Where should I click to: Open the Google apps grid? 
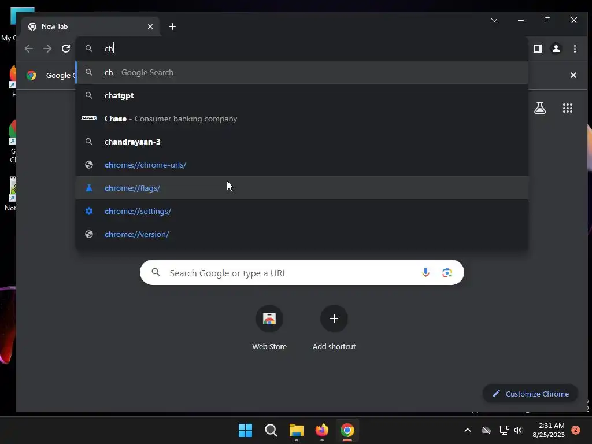[x=568, y=108]
